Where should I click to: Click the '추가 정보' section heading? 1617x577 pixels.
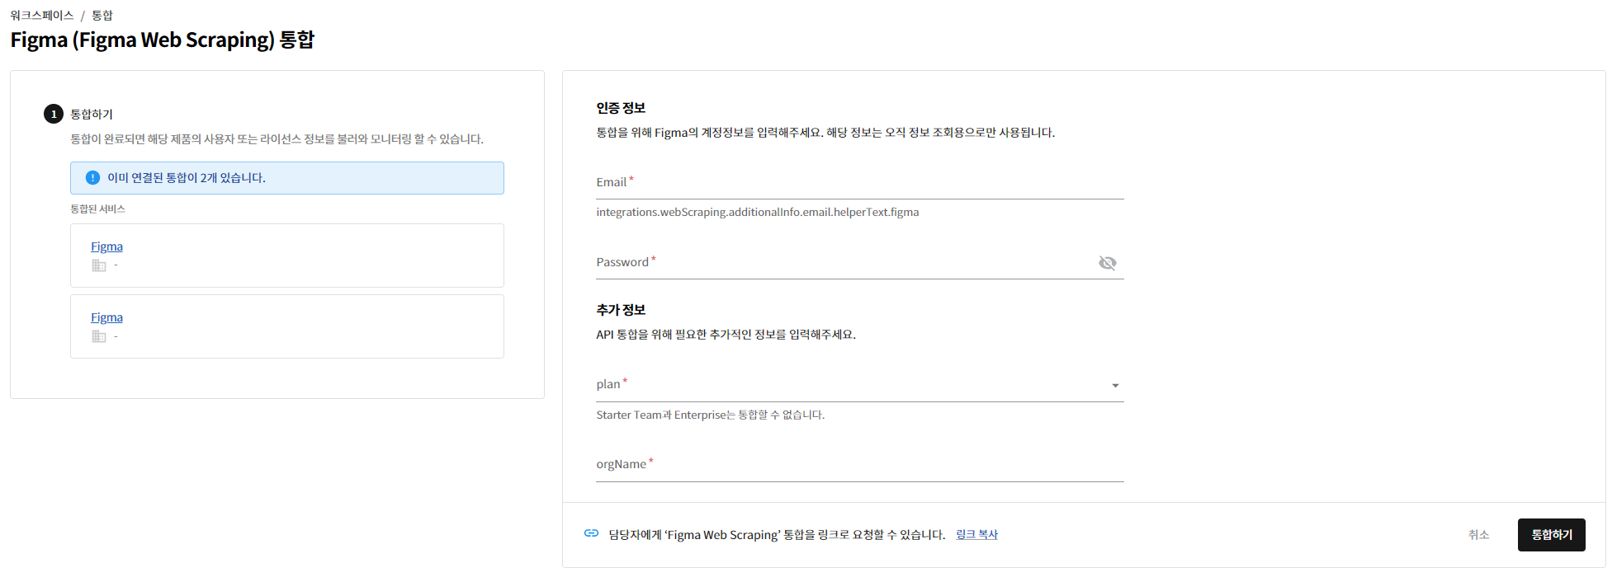(x=621, y=310)
